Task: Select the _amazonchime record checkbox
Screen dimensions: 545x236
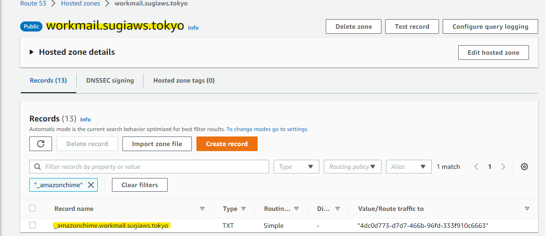Action: (32, 225)
